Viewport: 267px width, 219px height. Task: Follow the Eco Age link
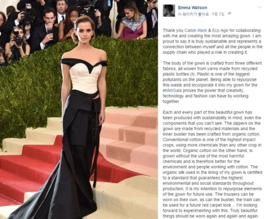220,31
